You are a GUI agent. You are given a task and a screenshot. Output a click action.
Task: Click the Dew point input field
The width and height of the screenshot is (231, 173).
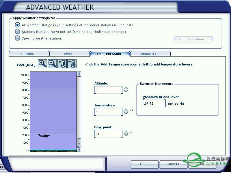pos(109,134)
